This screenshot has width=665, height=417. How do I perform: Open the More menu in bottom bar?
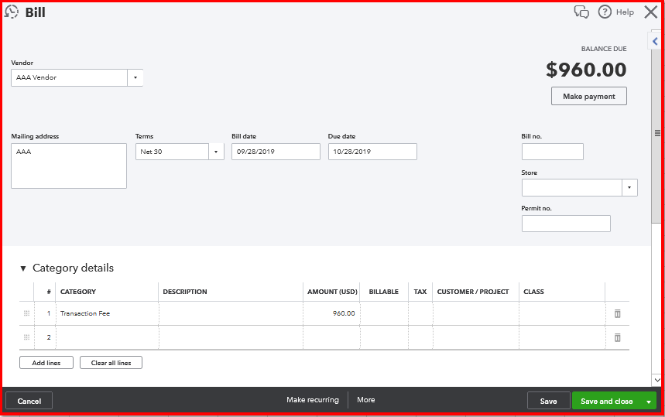tap(365, 400)
